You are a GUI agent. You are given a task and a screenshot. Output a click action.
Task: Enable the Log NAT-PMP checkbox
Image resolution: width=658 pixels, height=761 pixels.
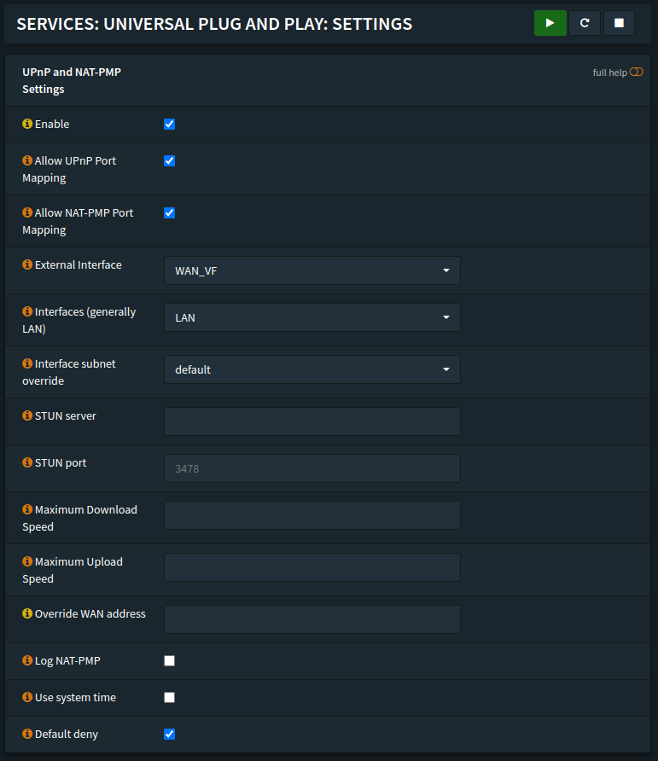pos(169,660)
